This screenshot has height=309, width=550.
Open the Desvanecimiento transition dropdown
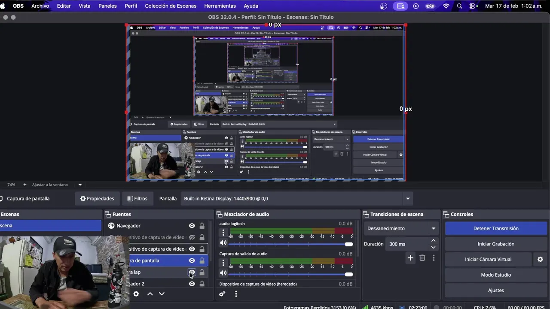click(x=401, y=228)
